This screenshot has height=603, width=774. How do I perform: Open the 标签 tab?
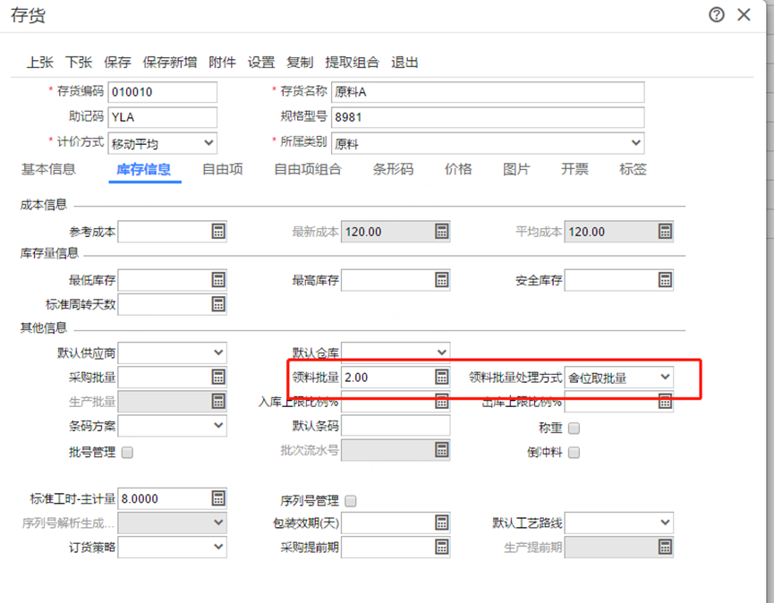[633, 169]
